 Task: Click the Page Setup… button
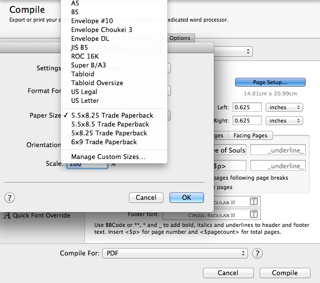[270, 82]
